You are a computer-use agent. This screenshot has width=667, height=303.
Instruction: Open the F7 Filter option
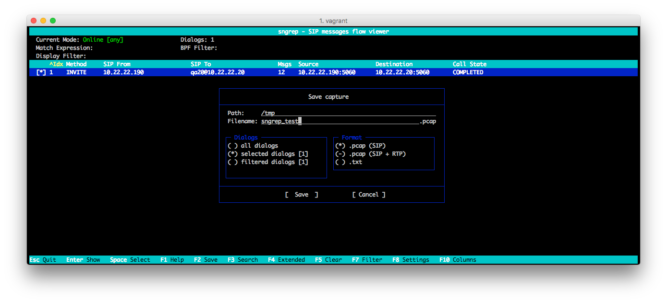tap(367, 259)
